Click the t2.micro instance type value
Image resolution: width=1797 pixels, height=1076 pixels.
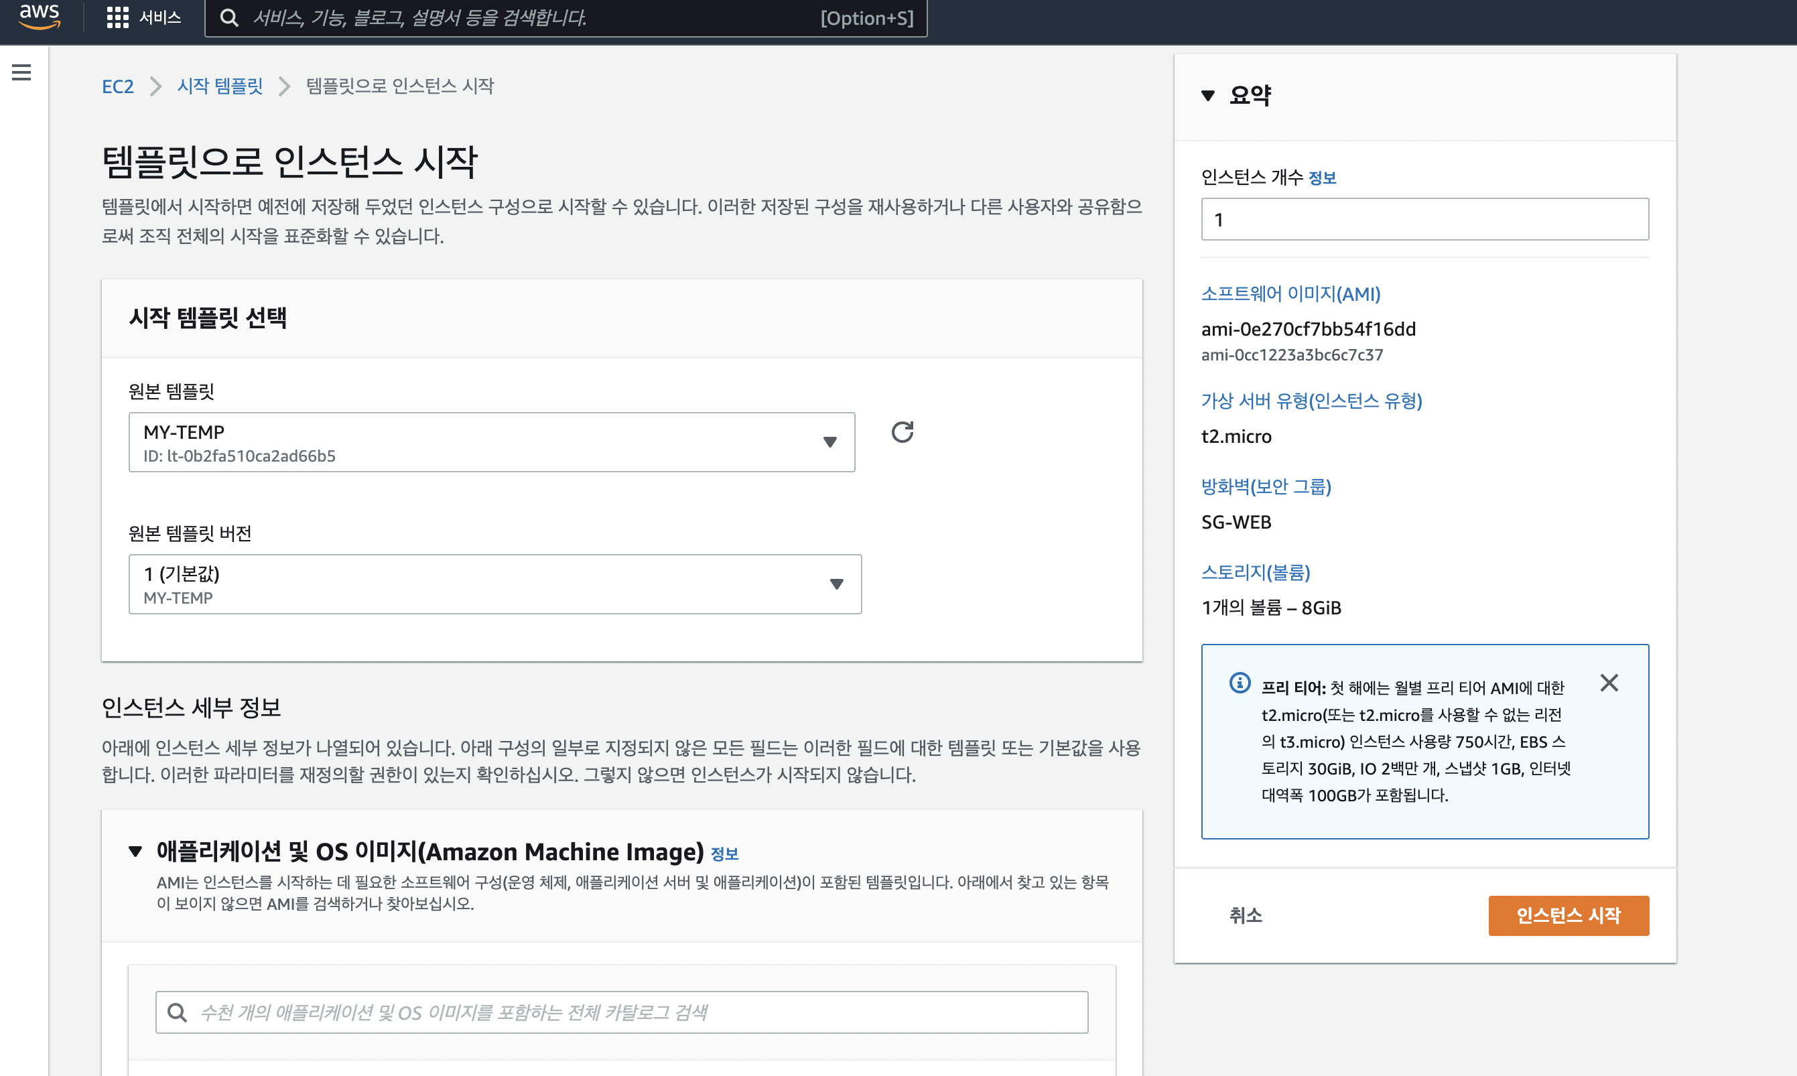[x=1236, y=436]
